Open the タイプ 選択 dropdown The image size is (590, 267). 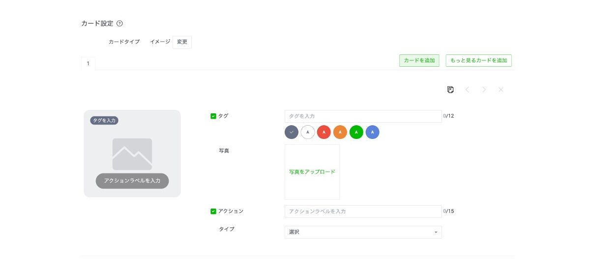[363, 232]
